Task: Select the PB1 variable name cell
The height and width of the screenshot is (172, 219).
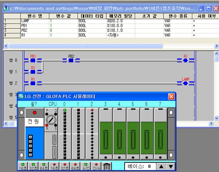Action: click(x=35, y=26)
